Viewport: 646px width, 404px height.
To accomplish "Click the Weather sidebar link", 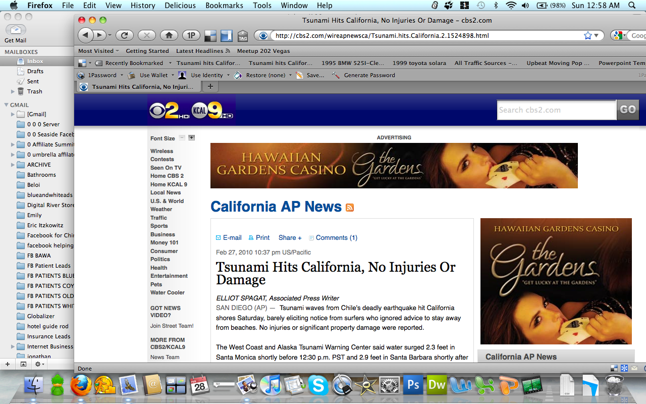I will coord(161,209).
